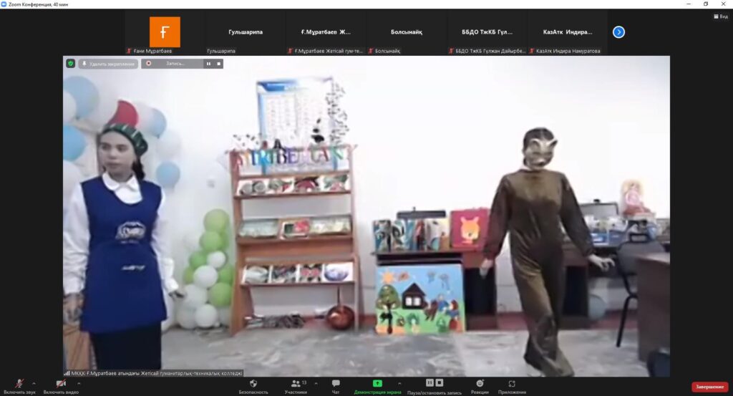Screen dimensions: 733x396
Task: Open the Чат chat panel
Action: [x=336, y=386]
